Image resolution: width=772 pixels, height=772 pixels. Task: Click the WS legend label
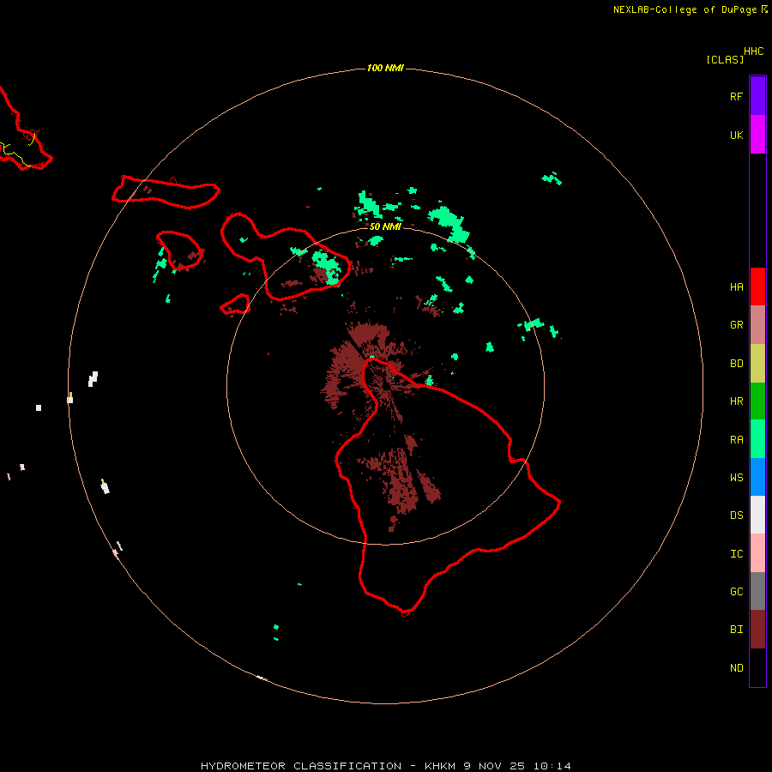(736, 478)
